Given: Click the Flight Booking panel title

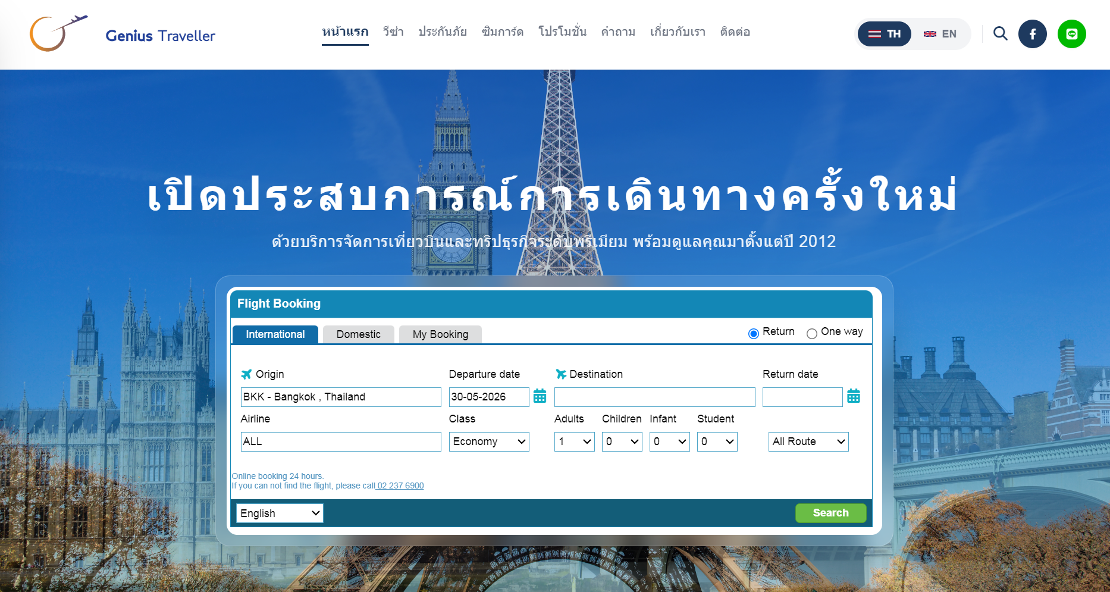Looking at the screenshot, I should click(x=279, y=303).
